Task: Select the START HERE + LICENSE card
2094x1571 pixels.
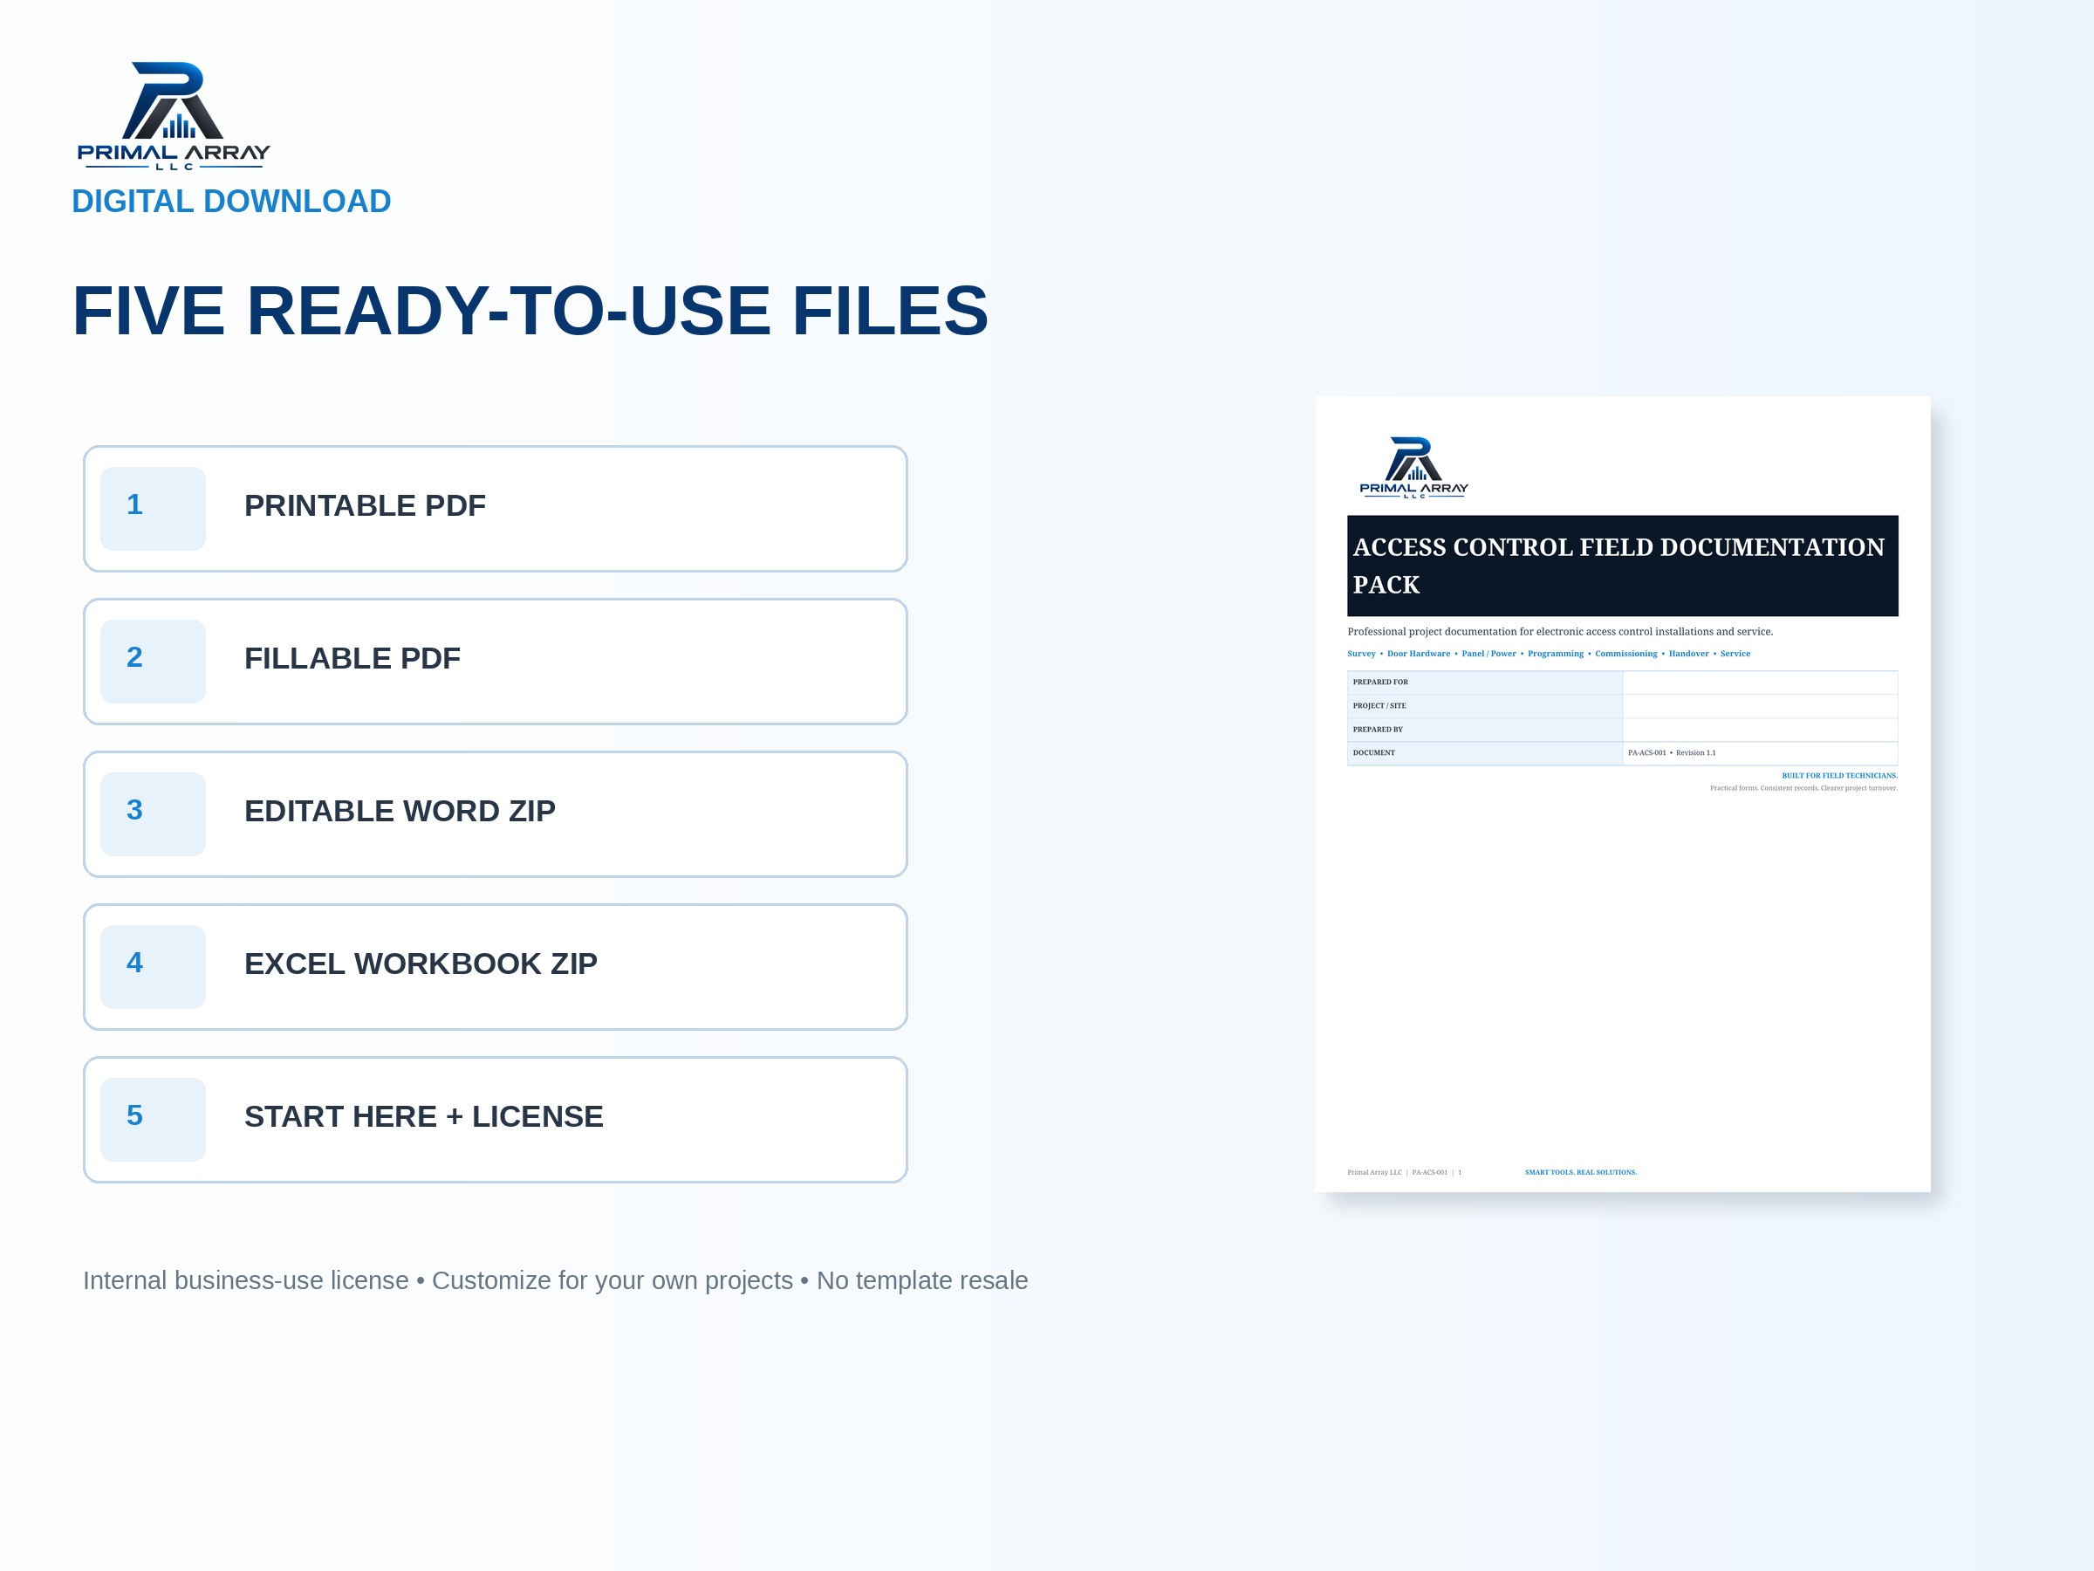Action: point(495,1119)
